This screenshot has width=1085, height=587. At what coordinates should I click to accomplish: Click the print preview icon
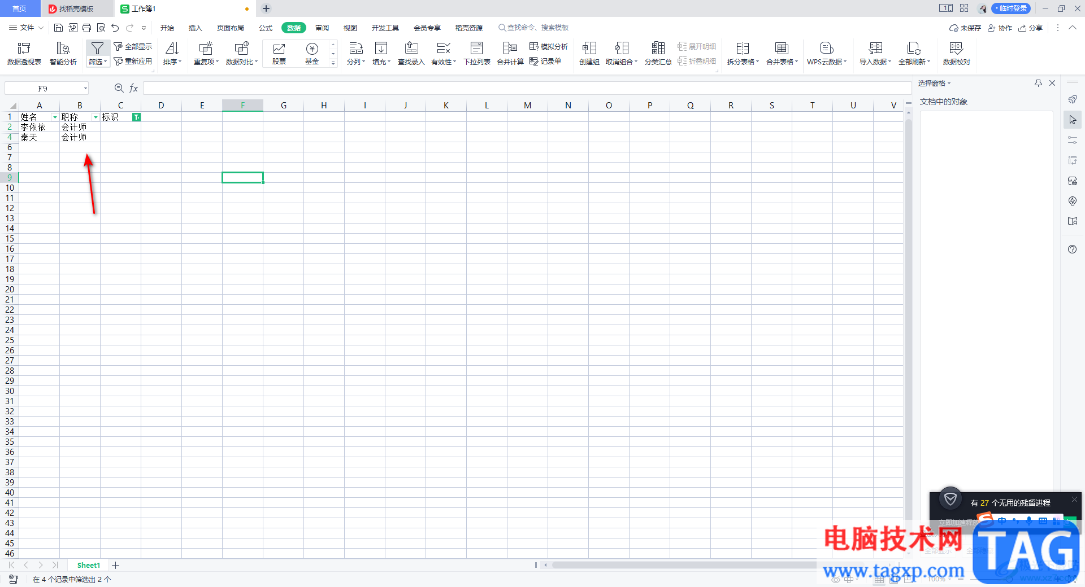click(101, 28)
